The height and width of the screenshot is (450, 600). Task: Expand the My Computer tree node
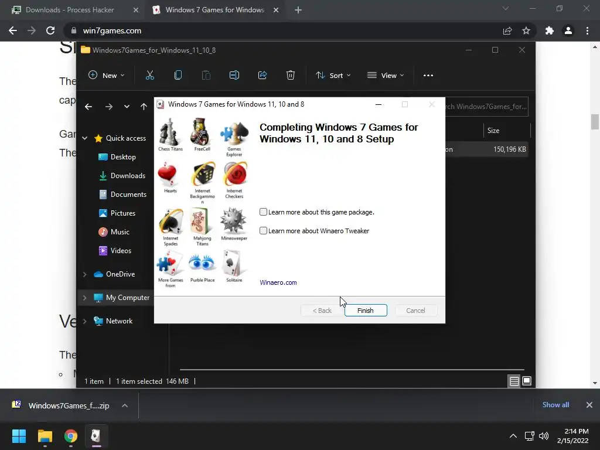pos(84,298)
